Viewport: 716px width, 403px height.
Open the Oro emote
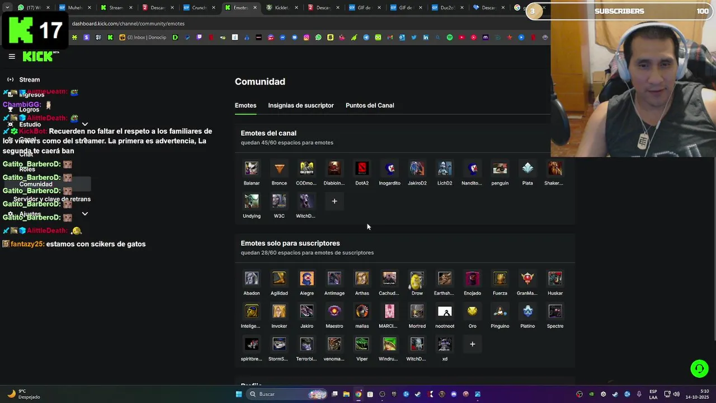coord(472,311)
